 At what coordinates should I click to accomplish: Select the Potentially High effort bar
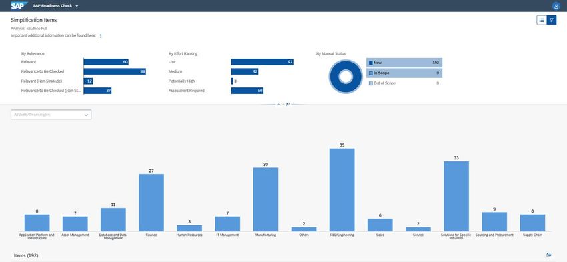click(x=232, y=81)
